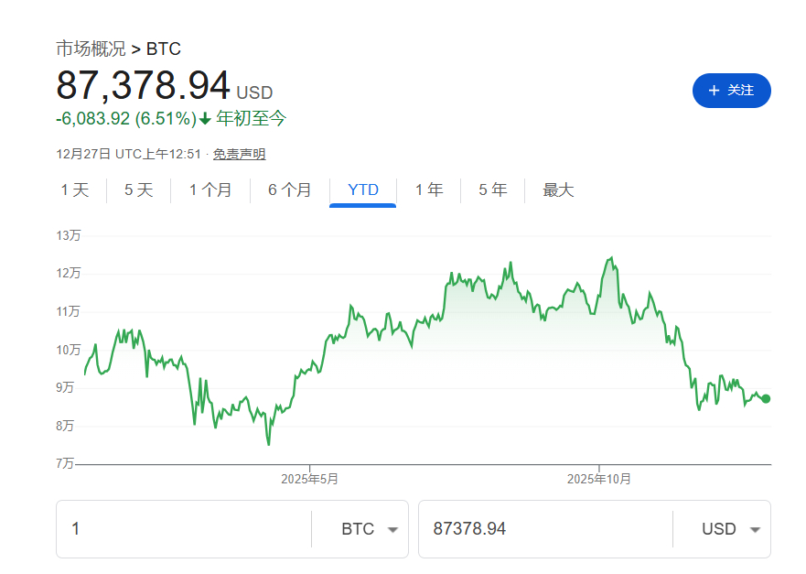
Task: Open the 1个月 price chart
Action: tap(210, 190)
